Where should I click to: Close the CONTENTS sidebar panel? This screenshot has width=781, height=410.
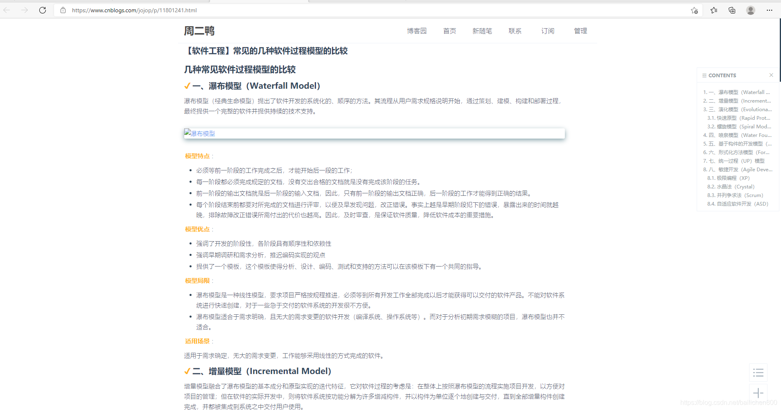point(771,75)
